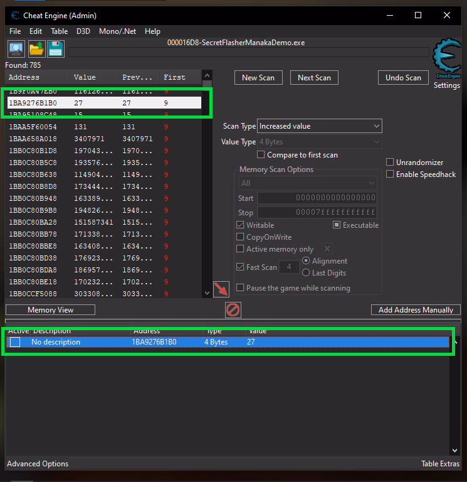Screen dimensions: 467x482
Task: Click Add Address Manually
Action: click(x=416, y=310)
